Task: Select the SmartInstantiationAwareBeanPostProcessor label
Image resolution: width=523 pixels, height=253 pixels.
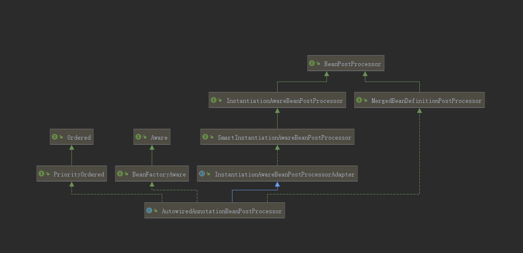Action: click(x=284, y=138)
